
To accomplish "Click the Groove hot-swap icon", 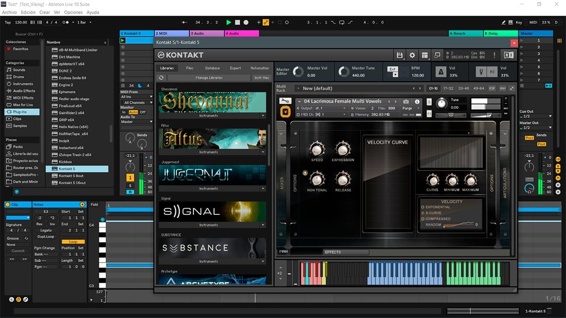I will [26, 238].
